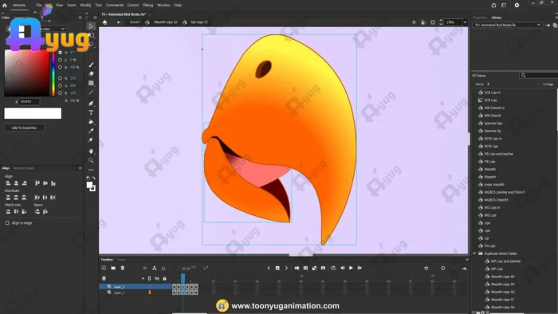
Task: Select the Eyedropper tool
Action: click(91, 131)
